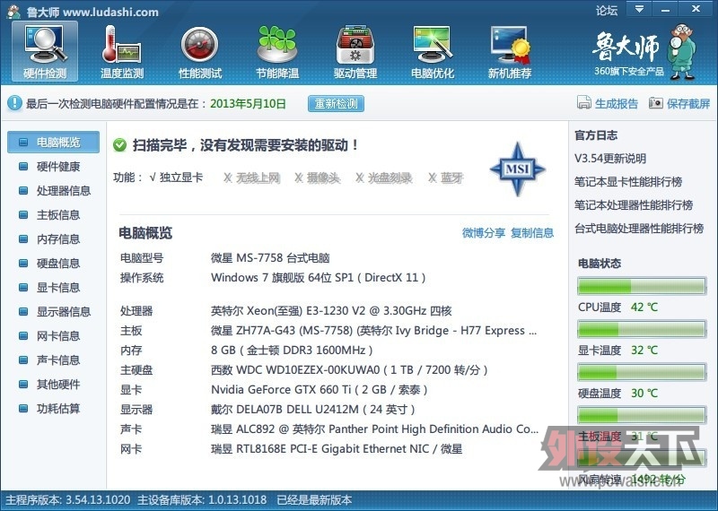Click the 重新检测 re-scan button

pyautogui.click(x=336, y=103)
